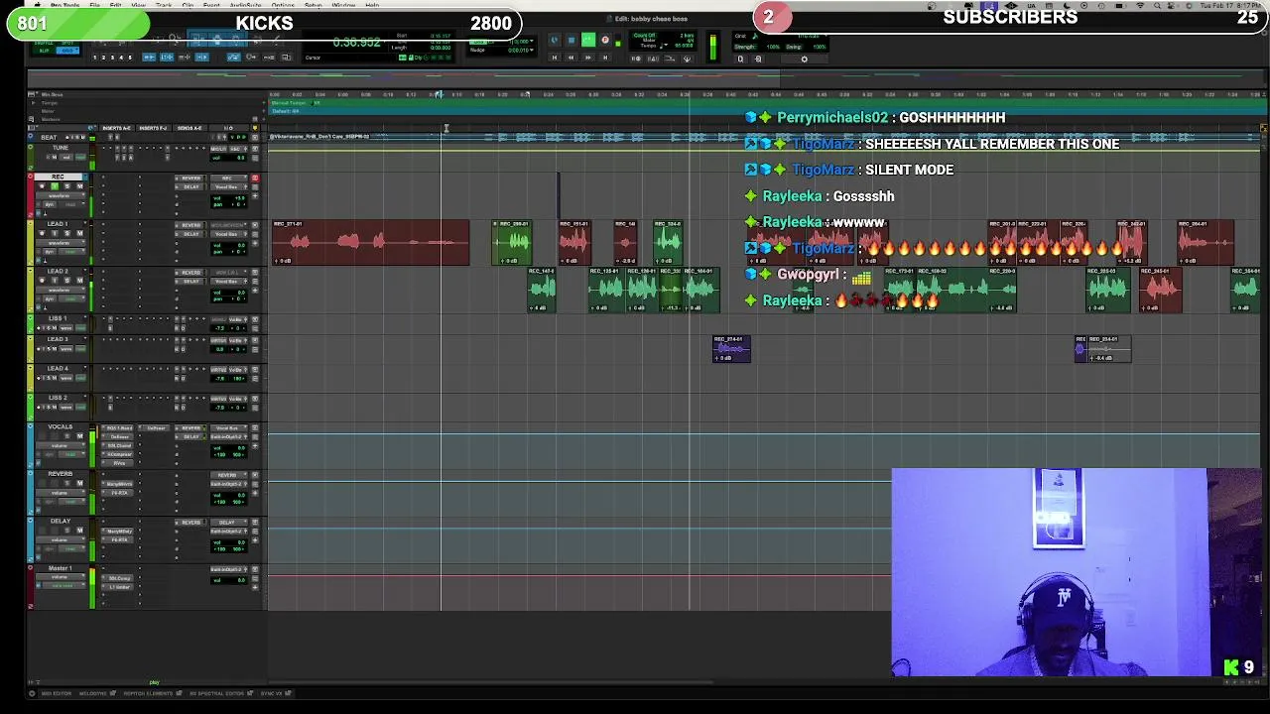Image resolution: width=1270 pixels, height=714 pixels.
Task: Open the REC track insert plus icon
Action: point(255,195)
